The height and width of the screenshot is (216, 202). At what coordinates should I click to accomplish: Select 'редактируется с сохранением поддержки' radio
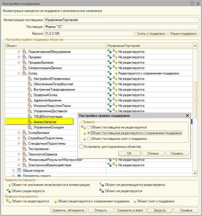[x=89, y=133]
